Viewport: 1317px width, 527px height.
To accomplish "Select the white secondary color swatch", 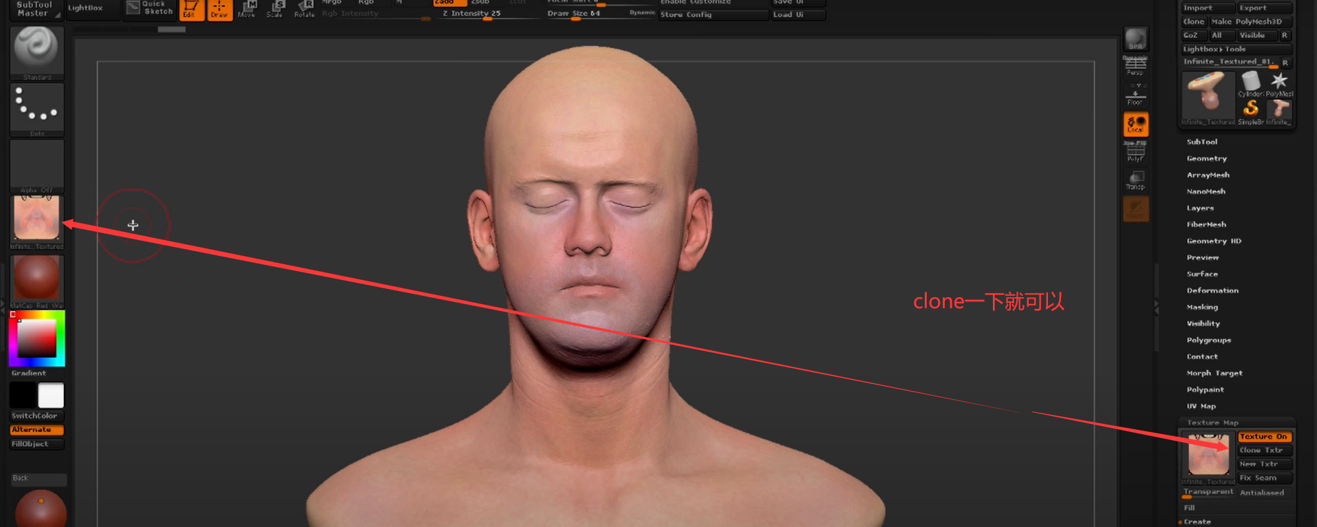I will [51, 396].
